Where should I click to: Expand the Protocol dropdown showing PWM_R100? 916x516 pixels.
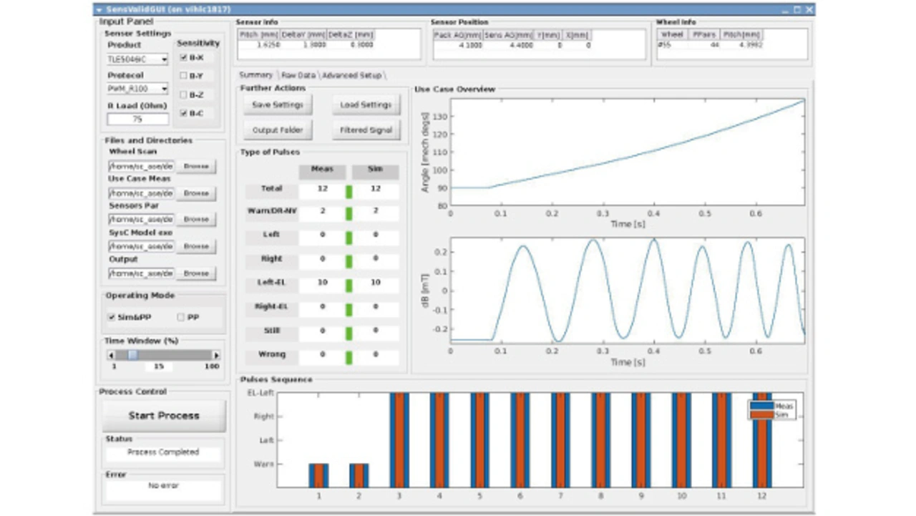[x=137, y=89]
